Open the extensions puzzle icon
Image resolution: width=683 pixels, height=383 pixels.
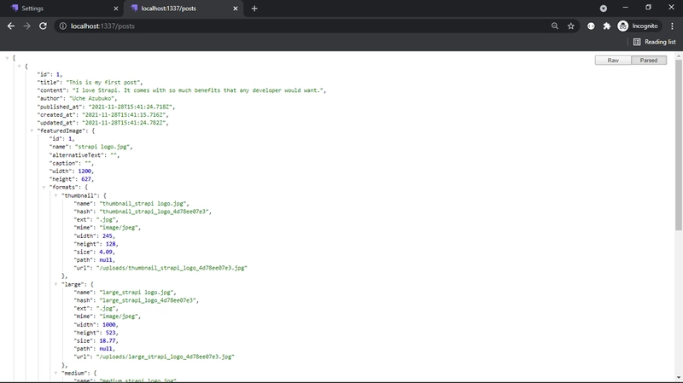click(607, 26)
